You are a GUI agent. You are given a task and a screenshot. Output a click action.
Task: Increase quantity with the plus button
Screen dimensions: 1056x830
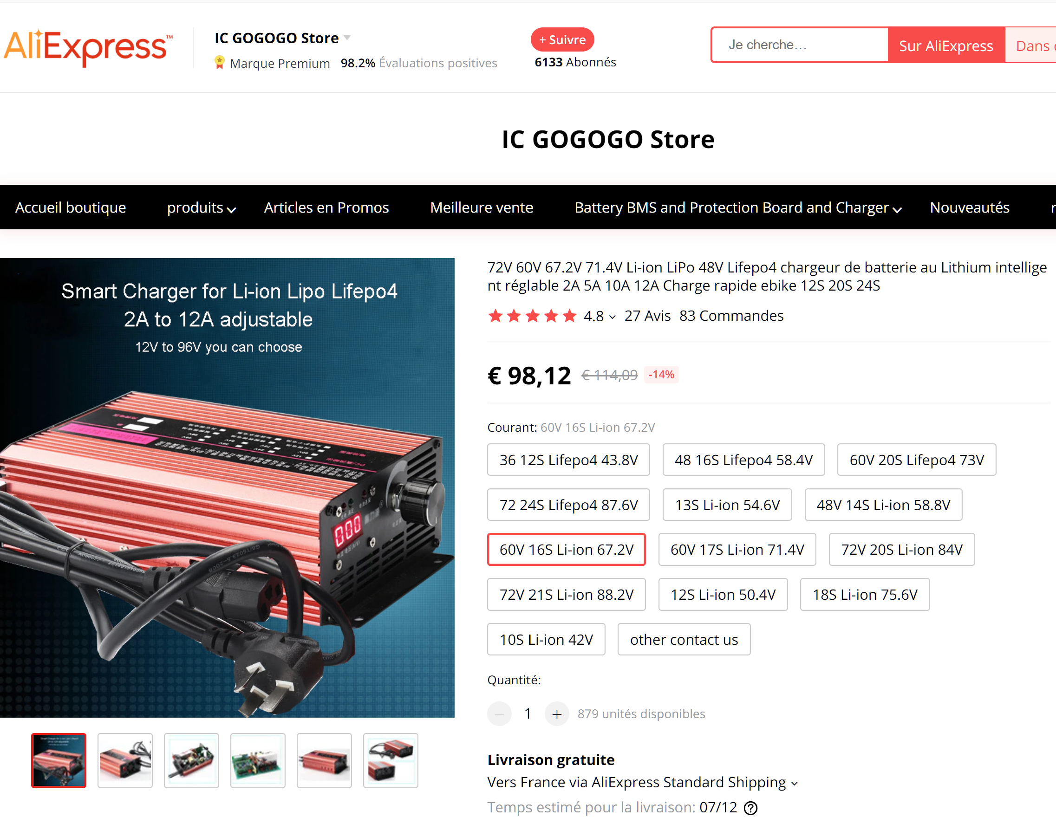[557, 714]
